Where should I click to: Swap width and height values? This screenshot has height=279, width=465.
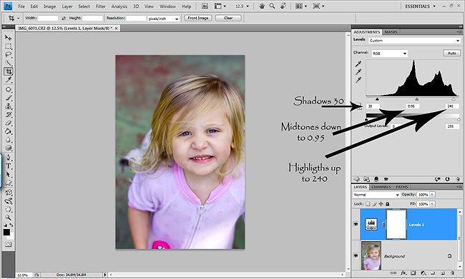[x=64, y=18]
